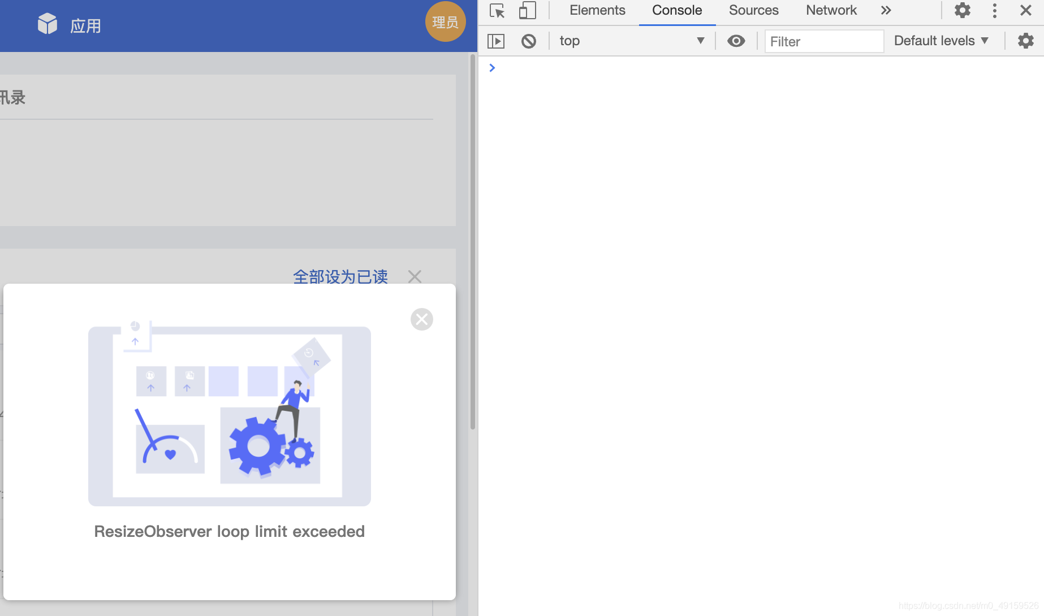Screen dimensions: 1044x616
Task: Clear the console with the block icon
Action: [x=528, y=41]
